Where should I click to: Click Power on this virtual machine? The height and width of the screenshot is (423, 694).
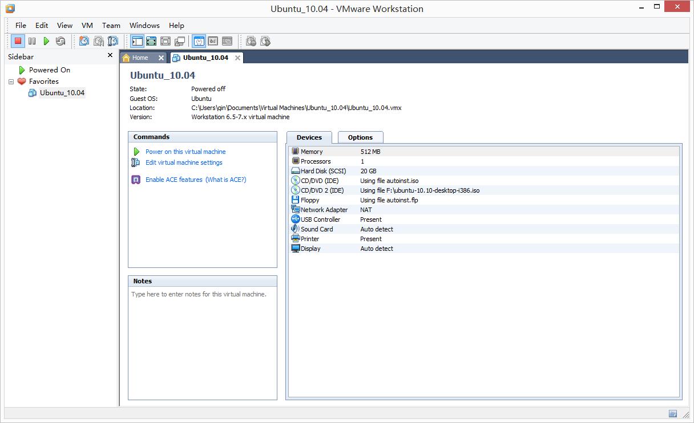pos(185,152)
